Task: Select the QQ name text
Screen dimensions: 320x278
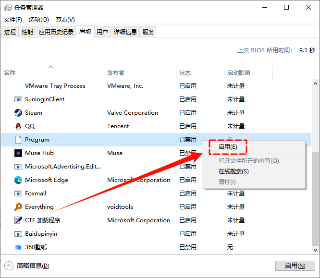Action: 30,126
